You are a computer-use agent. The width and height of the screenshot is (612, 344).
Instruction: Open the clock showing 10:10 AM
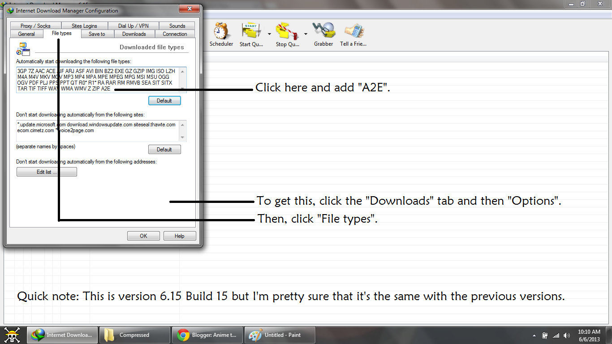(589, 335)
